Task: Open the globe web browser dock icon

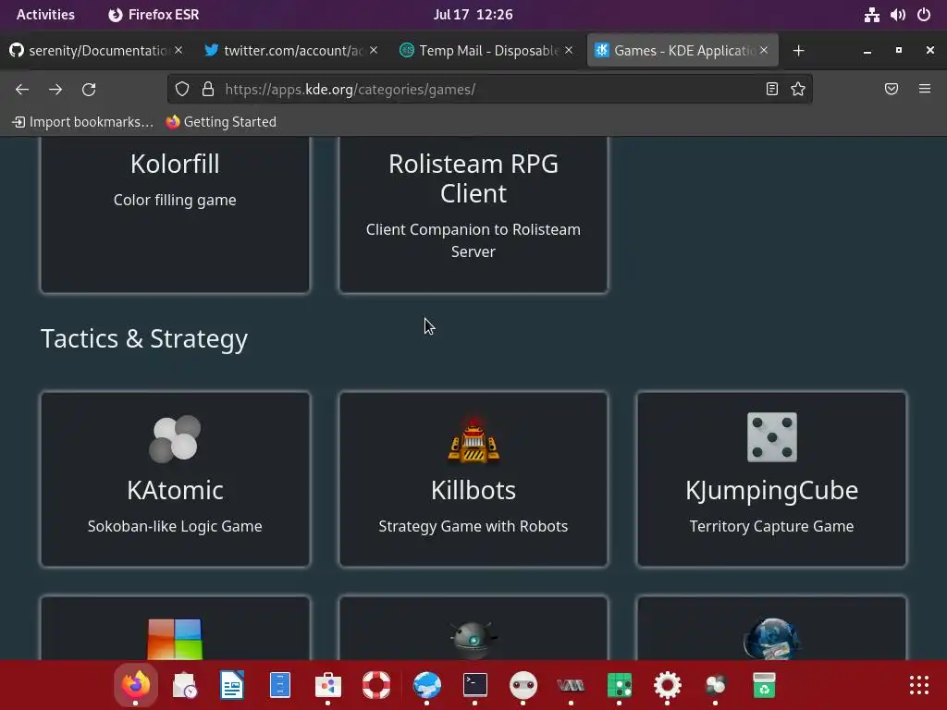Action: coord(427,685)
